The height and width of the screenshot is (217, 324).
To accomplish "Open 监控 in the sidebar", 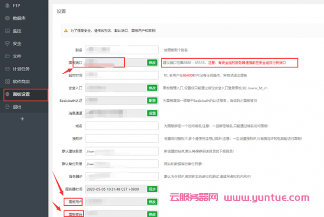I will [24, 31].
